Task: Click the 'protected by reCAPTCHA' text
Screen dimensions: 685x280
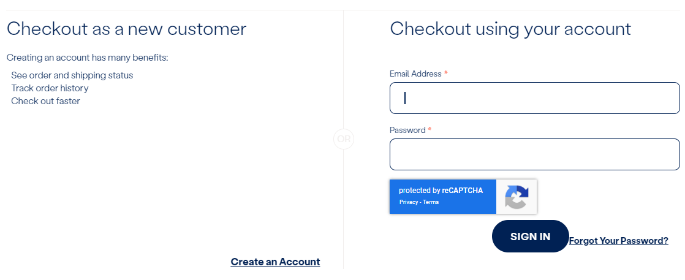Action: (441, 191)
